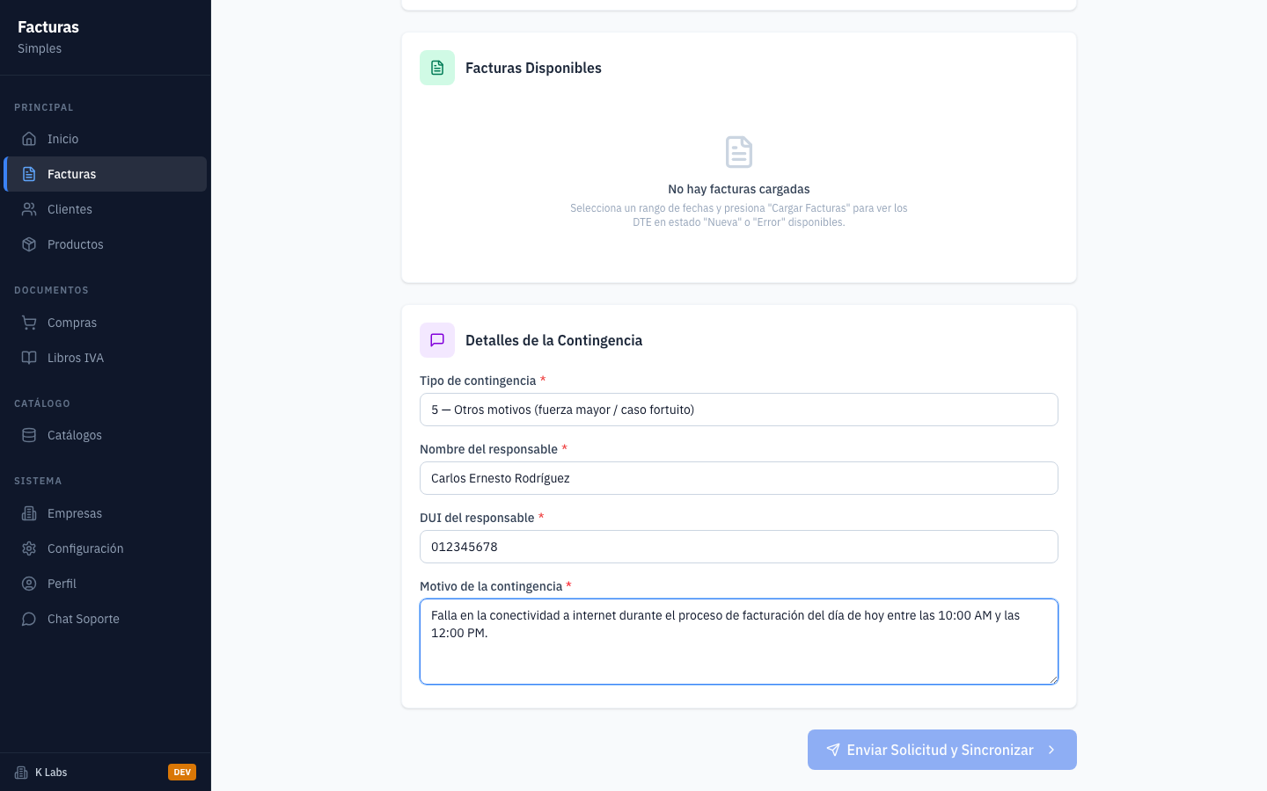Click the gray empty-state document icon

tap(739, 152)
